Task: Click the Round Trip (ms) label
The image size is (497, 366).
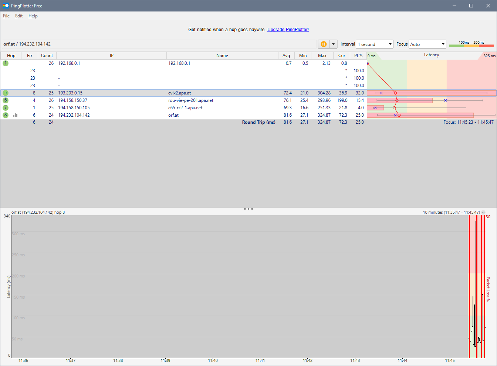Action: pos(259,122)
